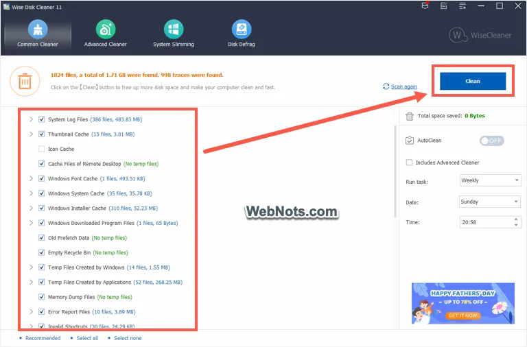This screenshot has width=527, height=347.
Task: Expand Temp Files Created by Applications
Action: click(x=31, y=282)
